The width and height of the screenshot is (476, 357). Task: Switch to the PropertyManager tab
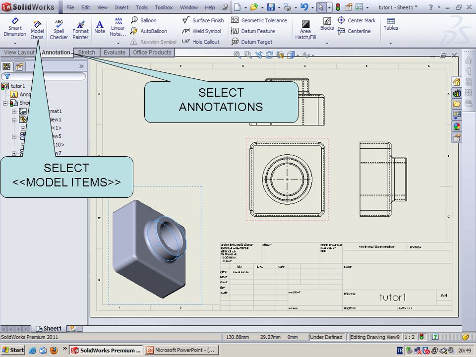19,66
